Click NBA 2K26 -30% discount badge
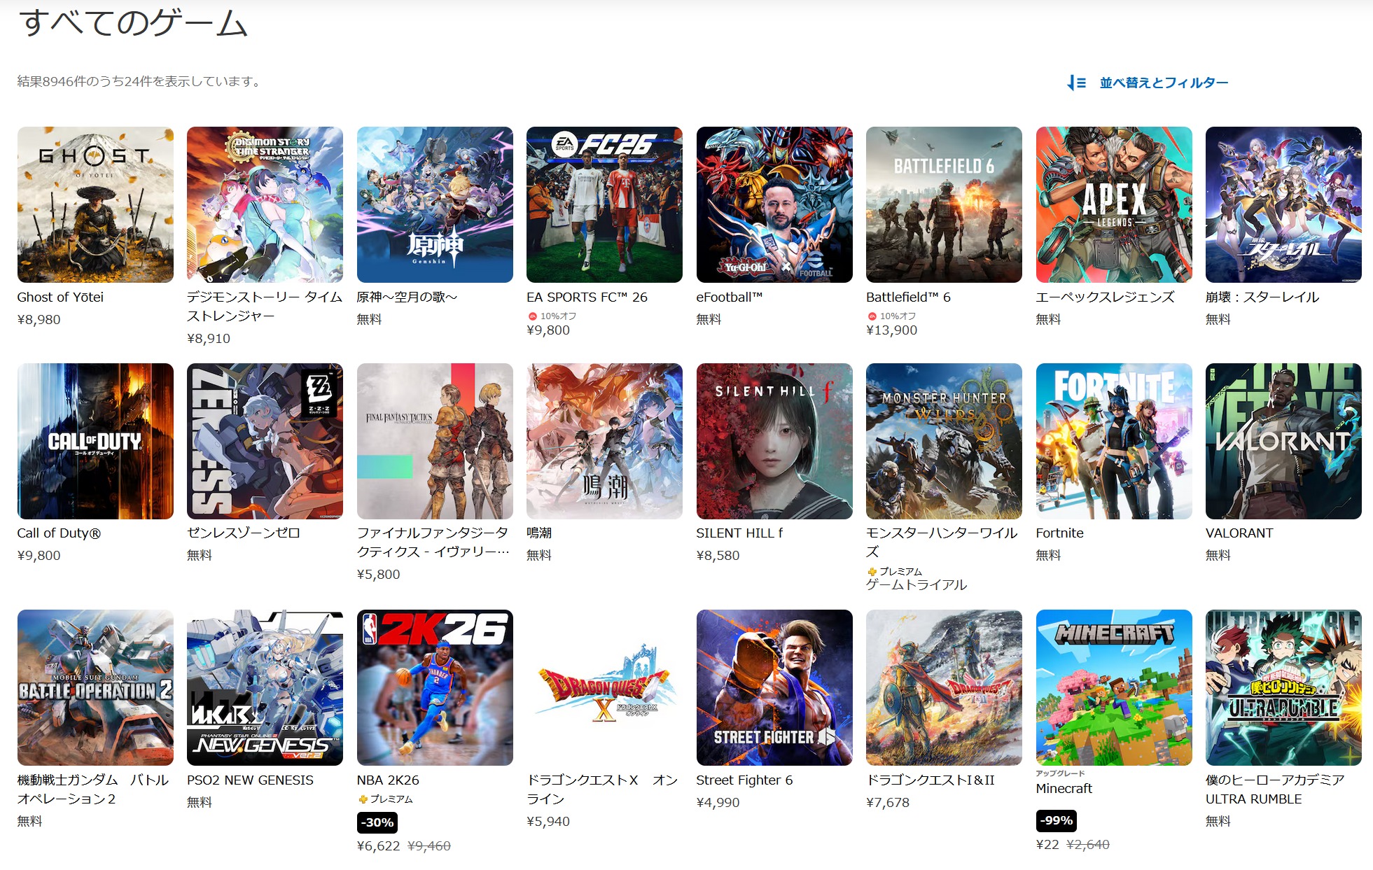Screen dimensions: 1373x870 377,822
